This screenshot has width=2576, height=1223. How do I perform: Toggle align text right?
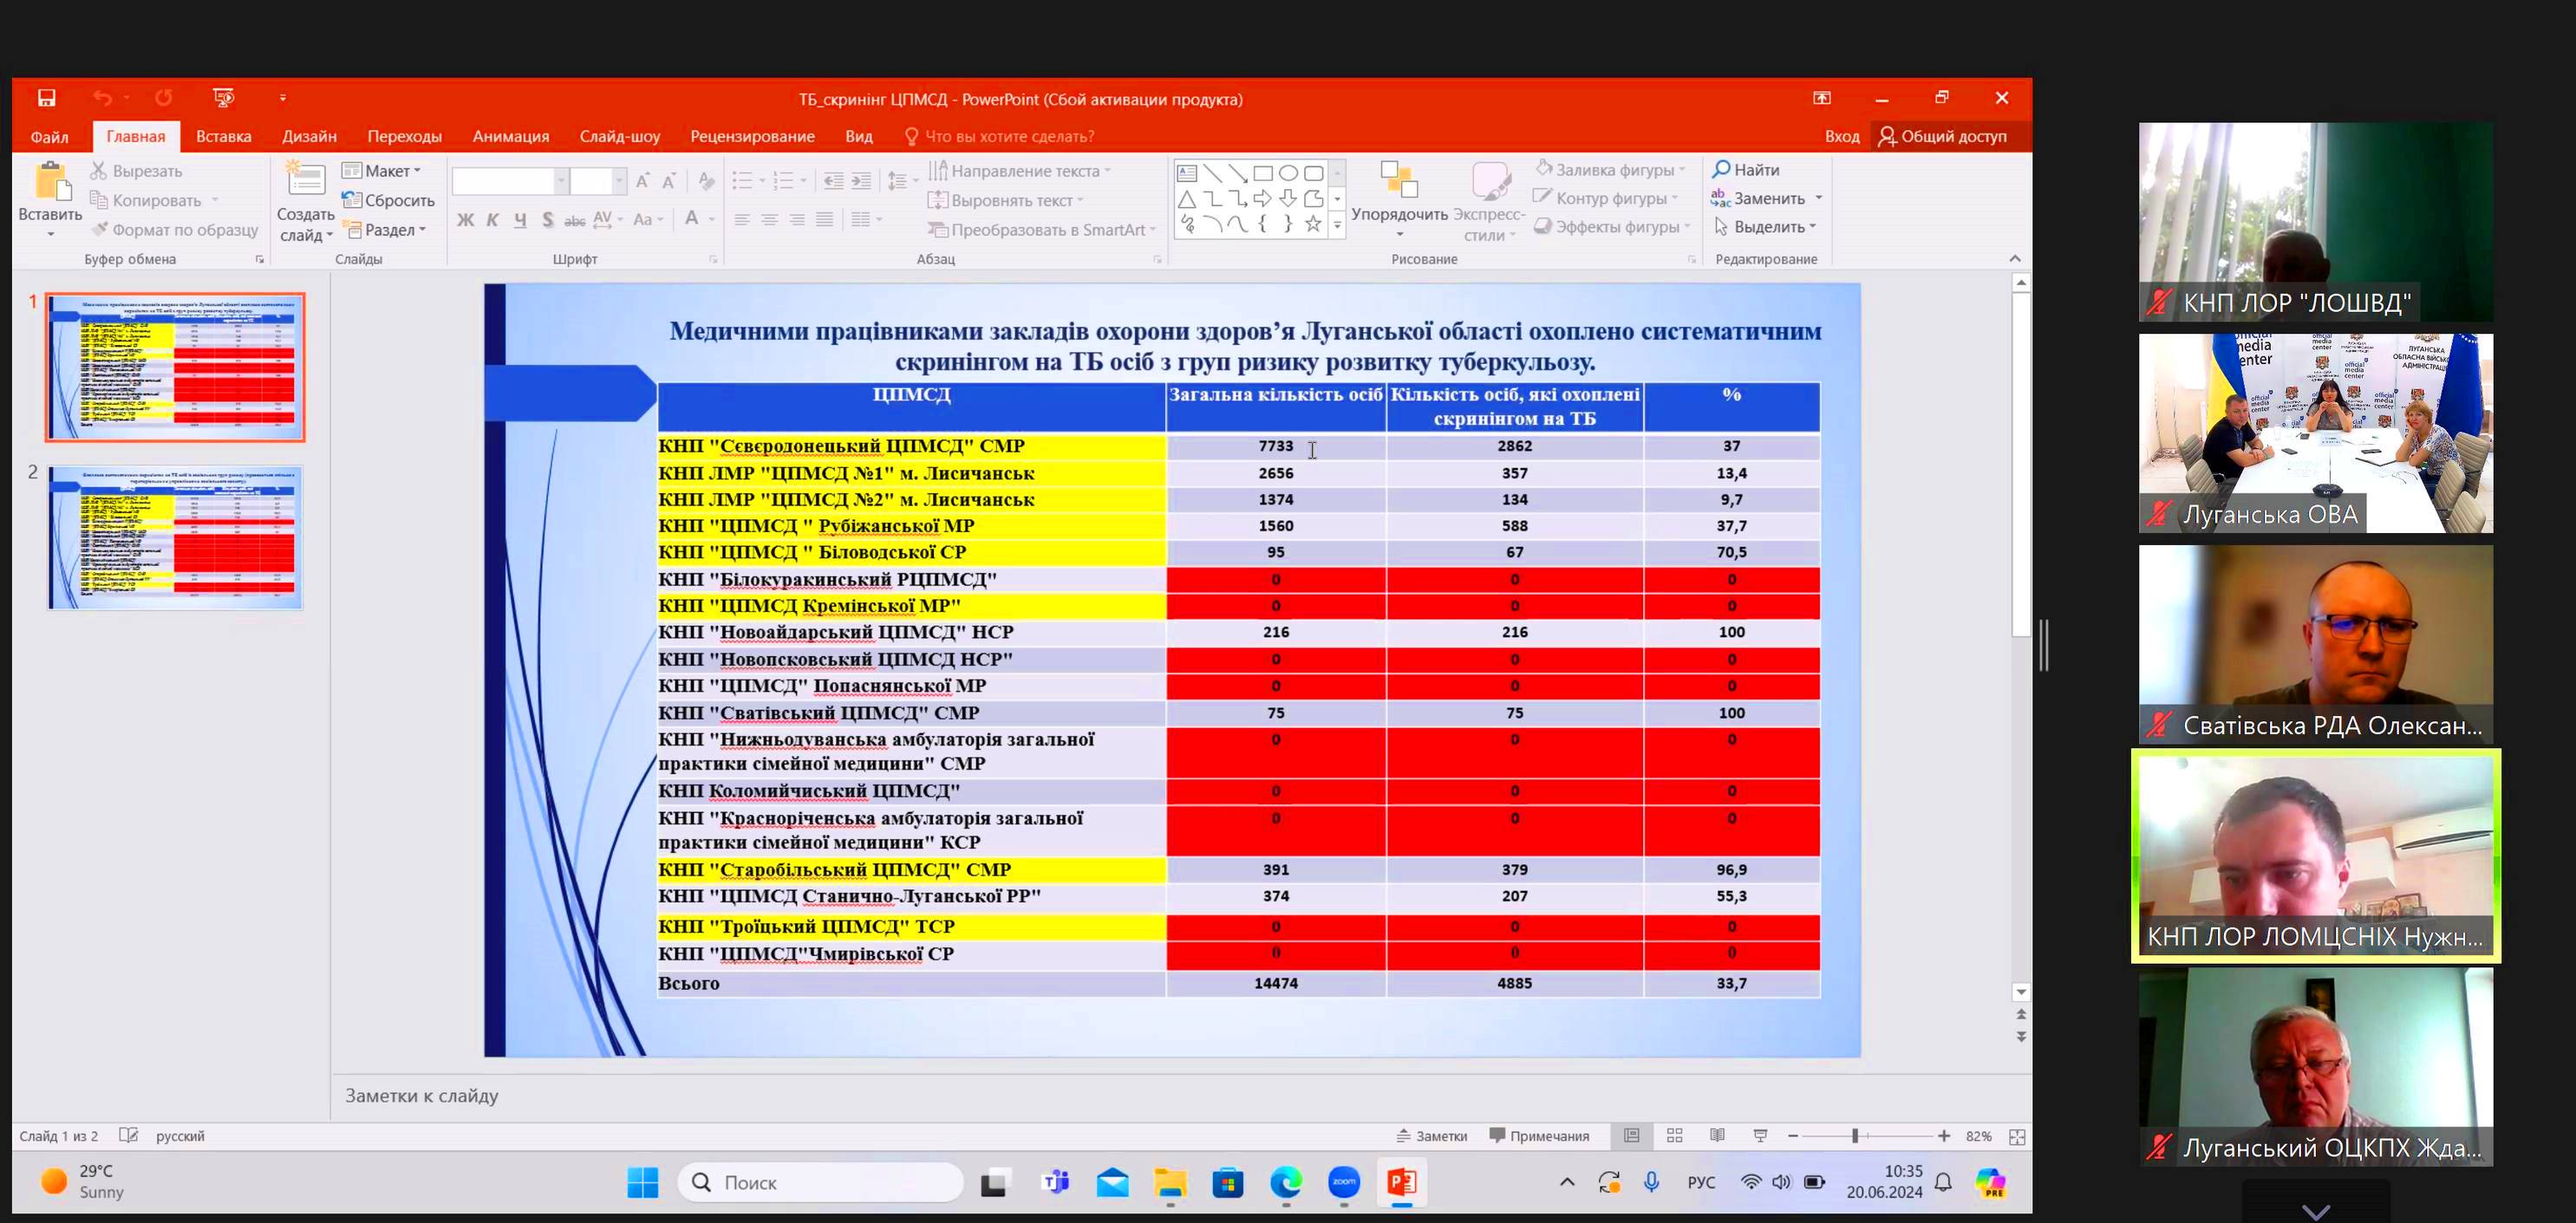[797, 219]
